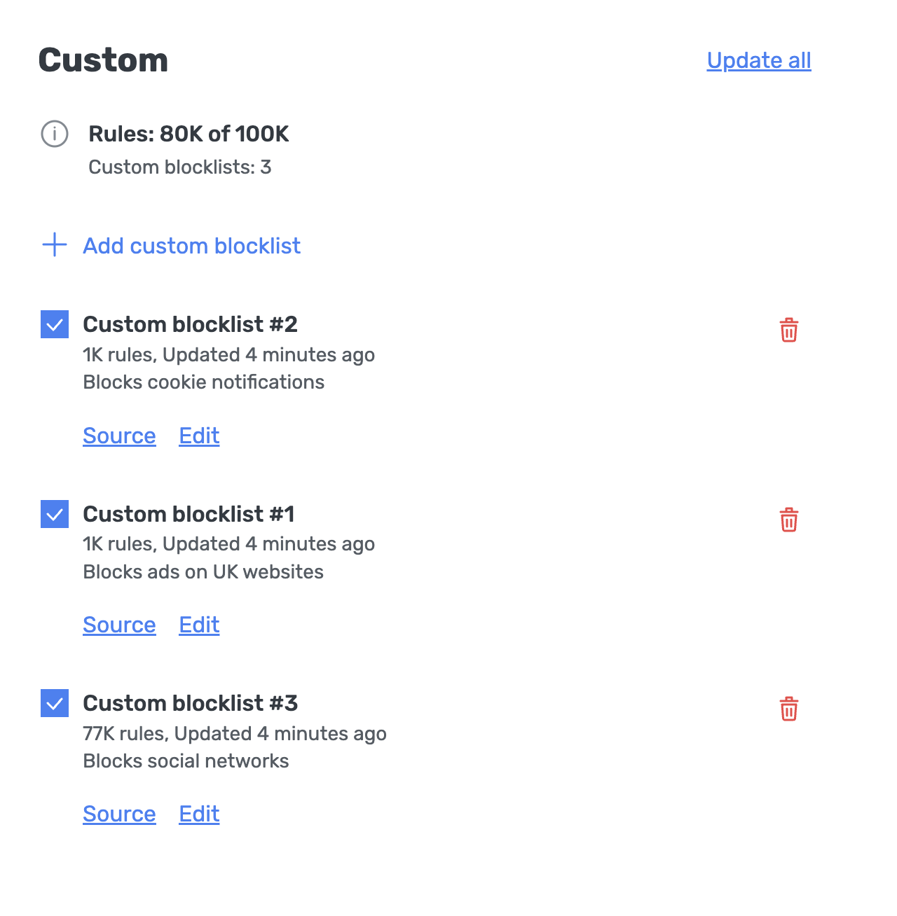Screen dimensions: 897x916
Task: Click the info icon next to Rules count
Action: (55, 134)
